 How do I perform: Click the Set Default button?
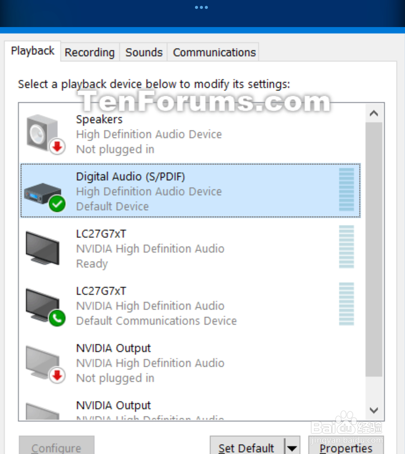click(247, 445)
